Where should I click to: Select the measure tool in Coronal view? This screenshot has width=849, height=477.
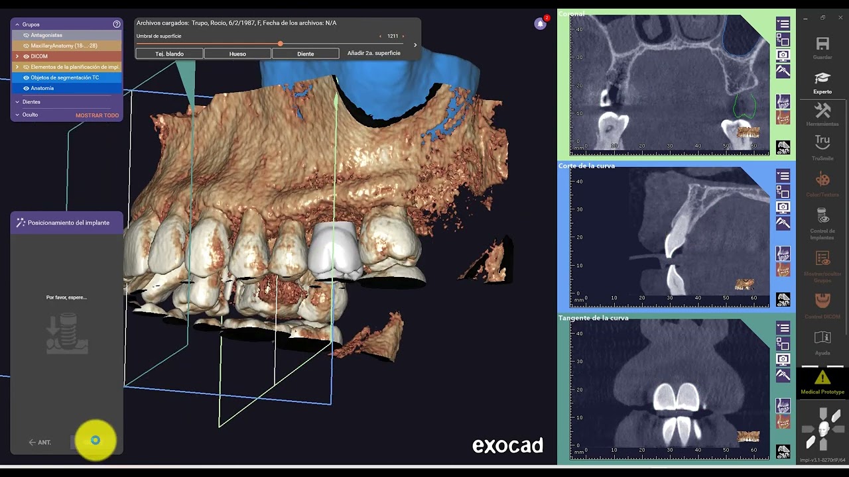coord(783,71)
